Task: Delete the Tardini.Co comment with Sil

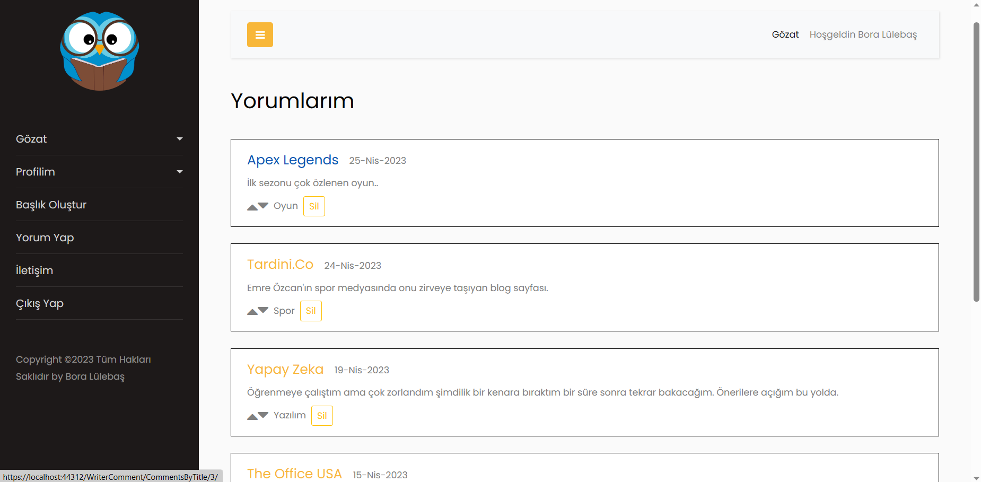Action: click(311, 311)
